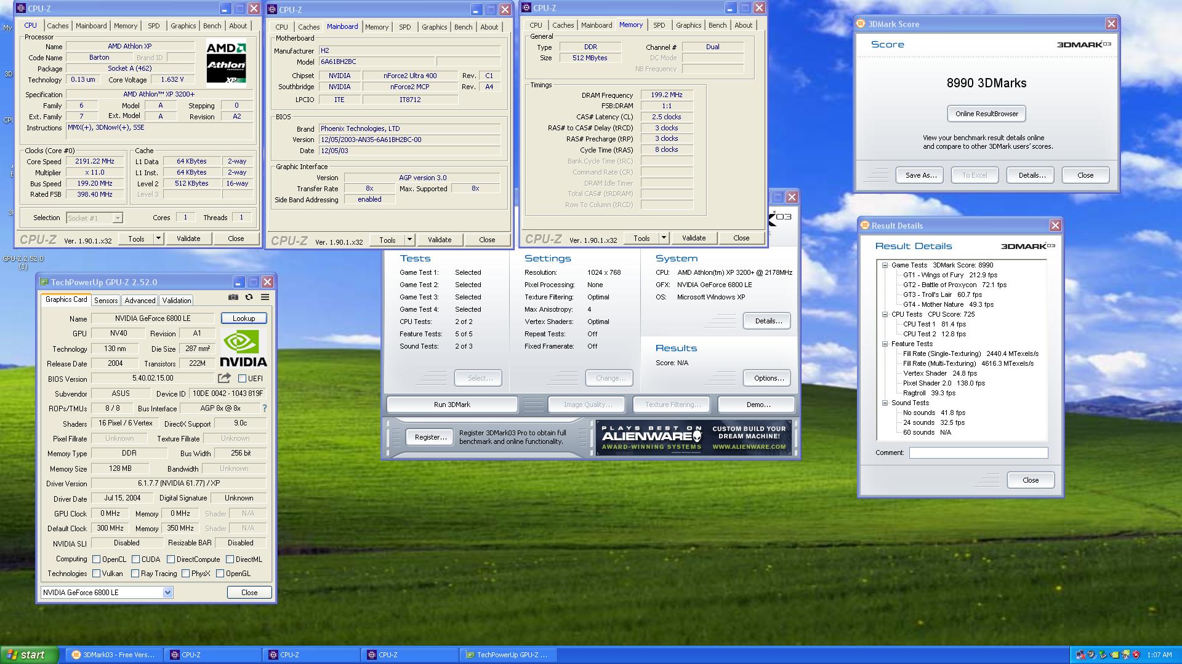Open the Tools dropdown arrow in the Memory window
Screen dimensions: 1182x664
[x=664, y=238]
